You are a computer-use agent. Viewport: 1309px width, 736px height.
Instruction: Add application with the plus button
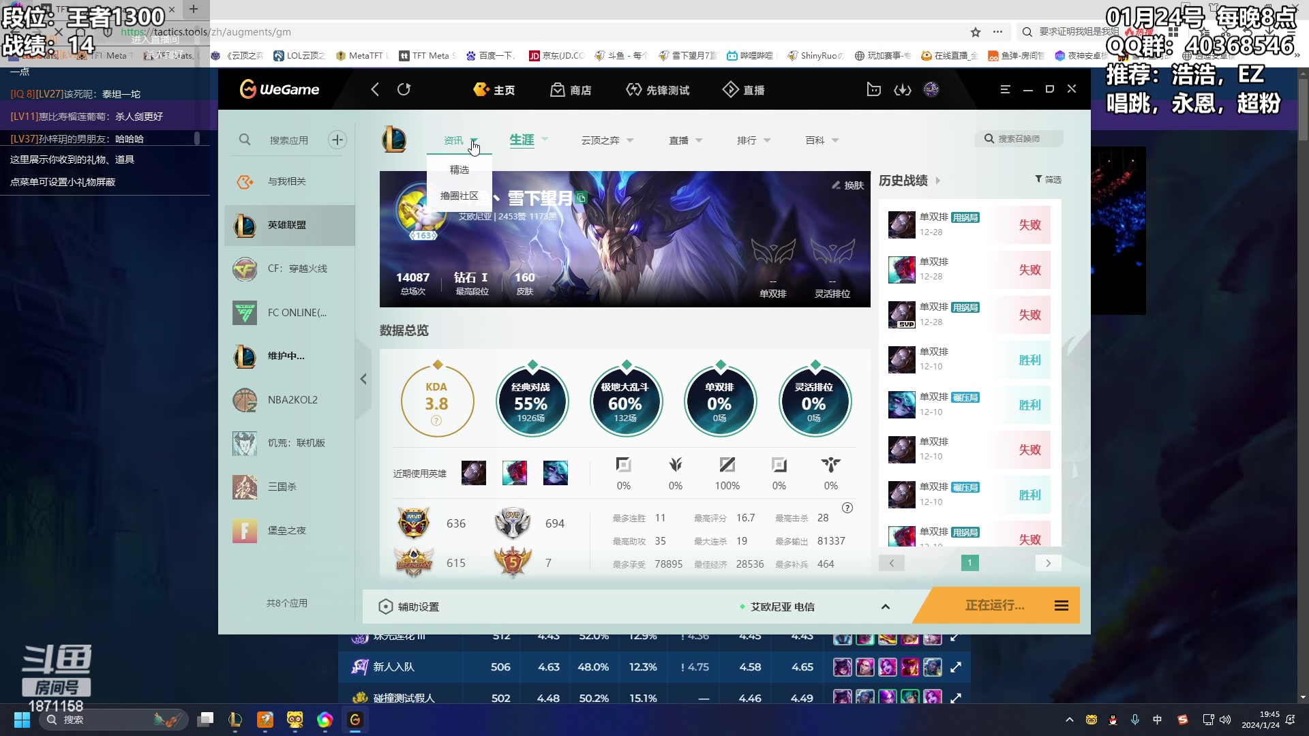(x=337, y=140)
